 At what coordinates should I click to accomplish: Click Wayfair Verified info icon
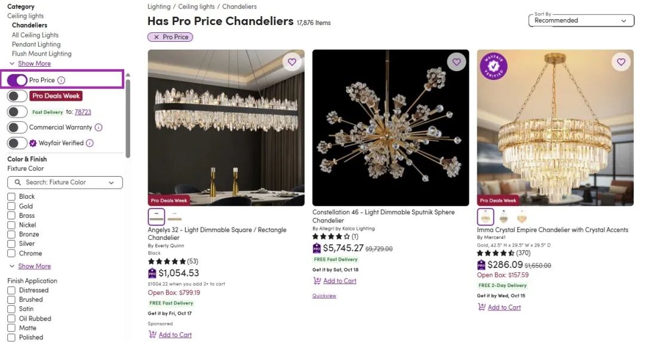(x=90, y=143)
